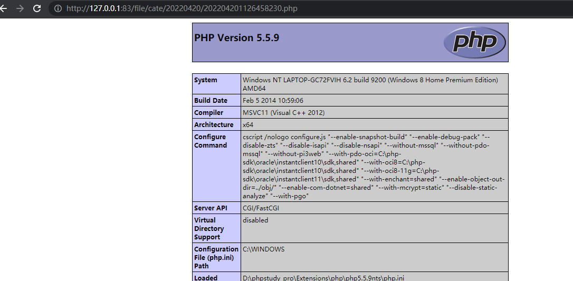Viewport: 573px width, 281px height.
Task: Click the Feb 5 2014 10:59:06 value
Action: pyautogui.click(x=273, y=100)
